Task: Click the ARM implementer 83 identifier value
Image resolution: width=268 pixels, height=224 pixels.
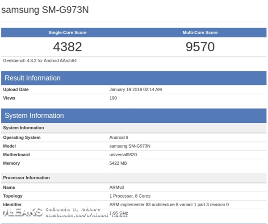Action: click(x=169, y=204)
